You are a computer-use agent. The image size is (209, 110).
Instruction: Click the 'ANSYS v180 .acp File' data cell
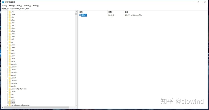133,15
